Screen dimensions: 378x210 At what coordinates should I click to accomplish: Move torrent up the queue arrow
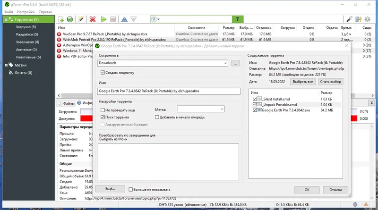coord(124,19)
